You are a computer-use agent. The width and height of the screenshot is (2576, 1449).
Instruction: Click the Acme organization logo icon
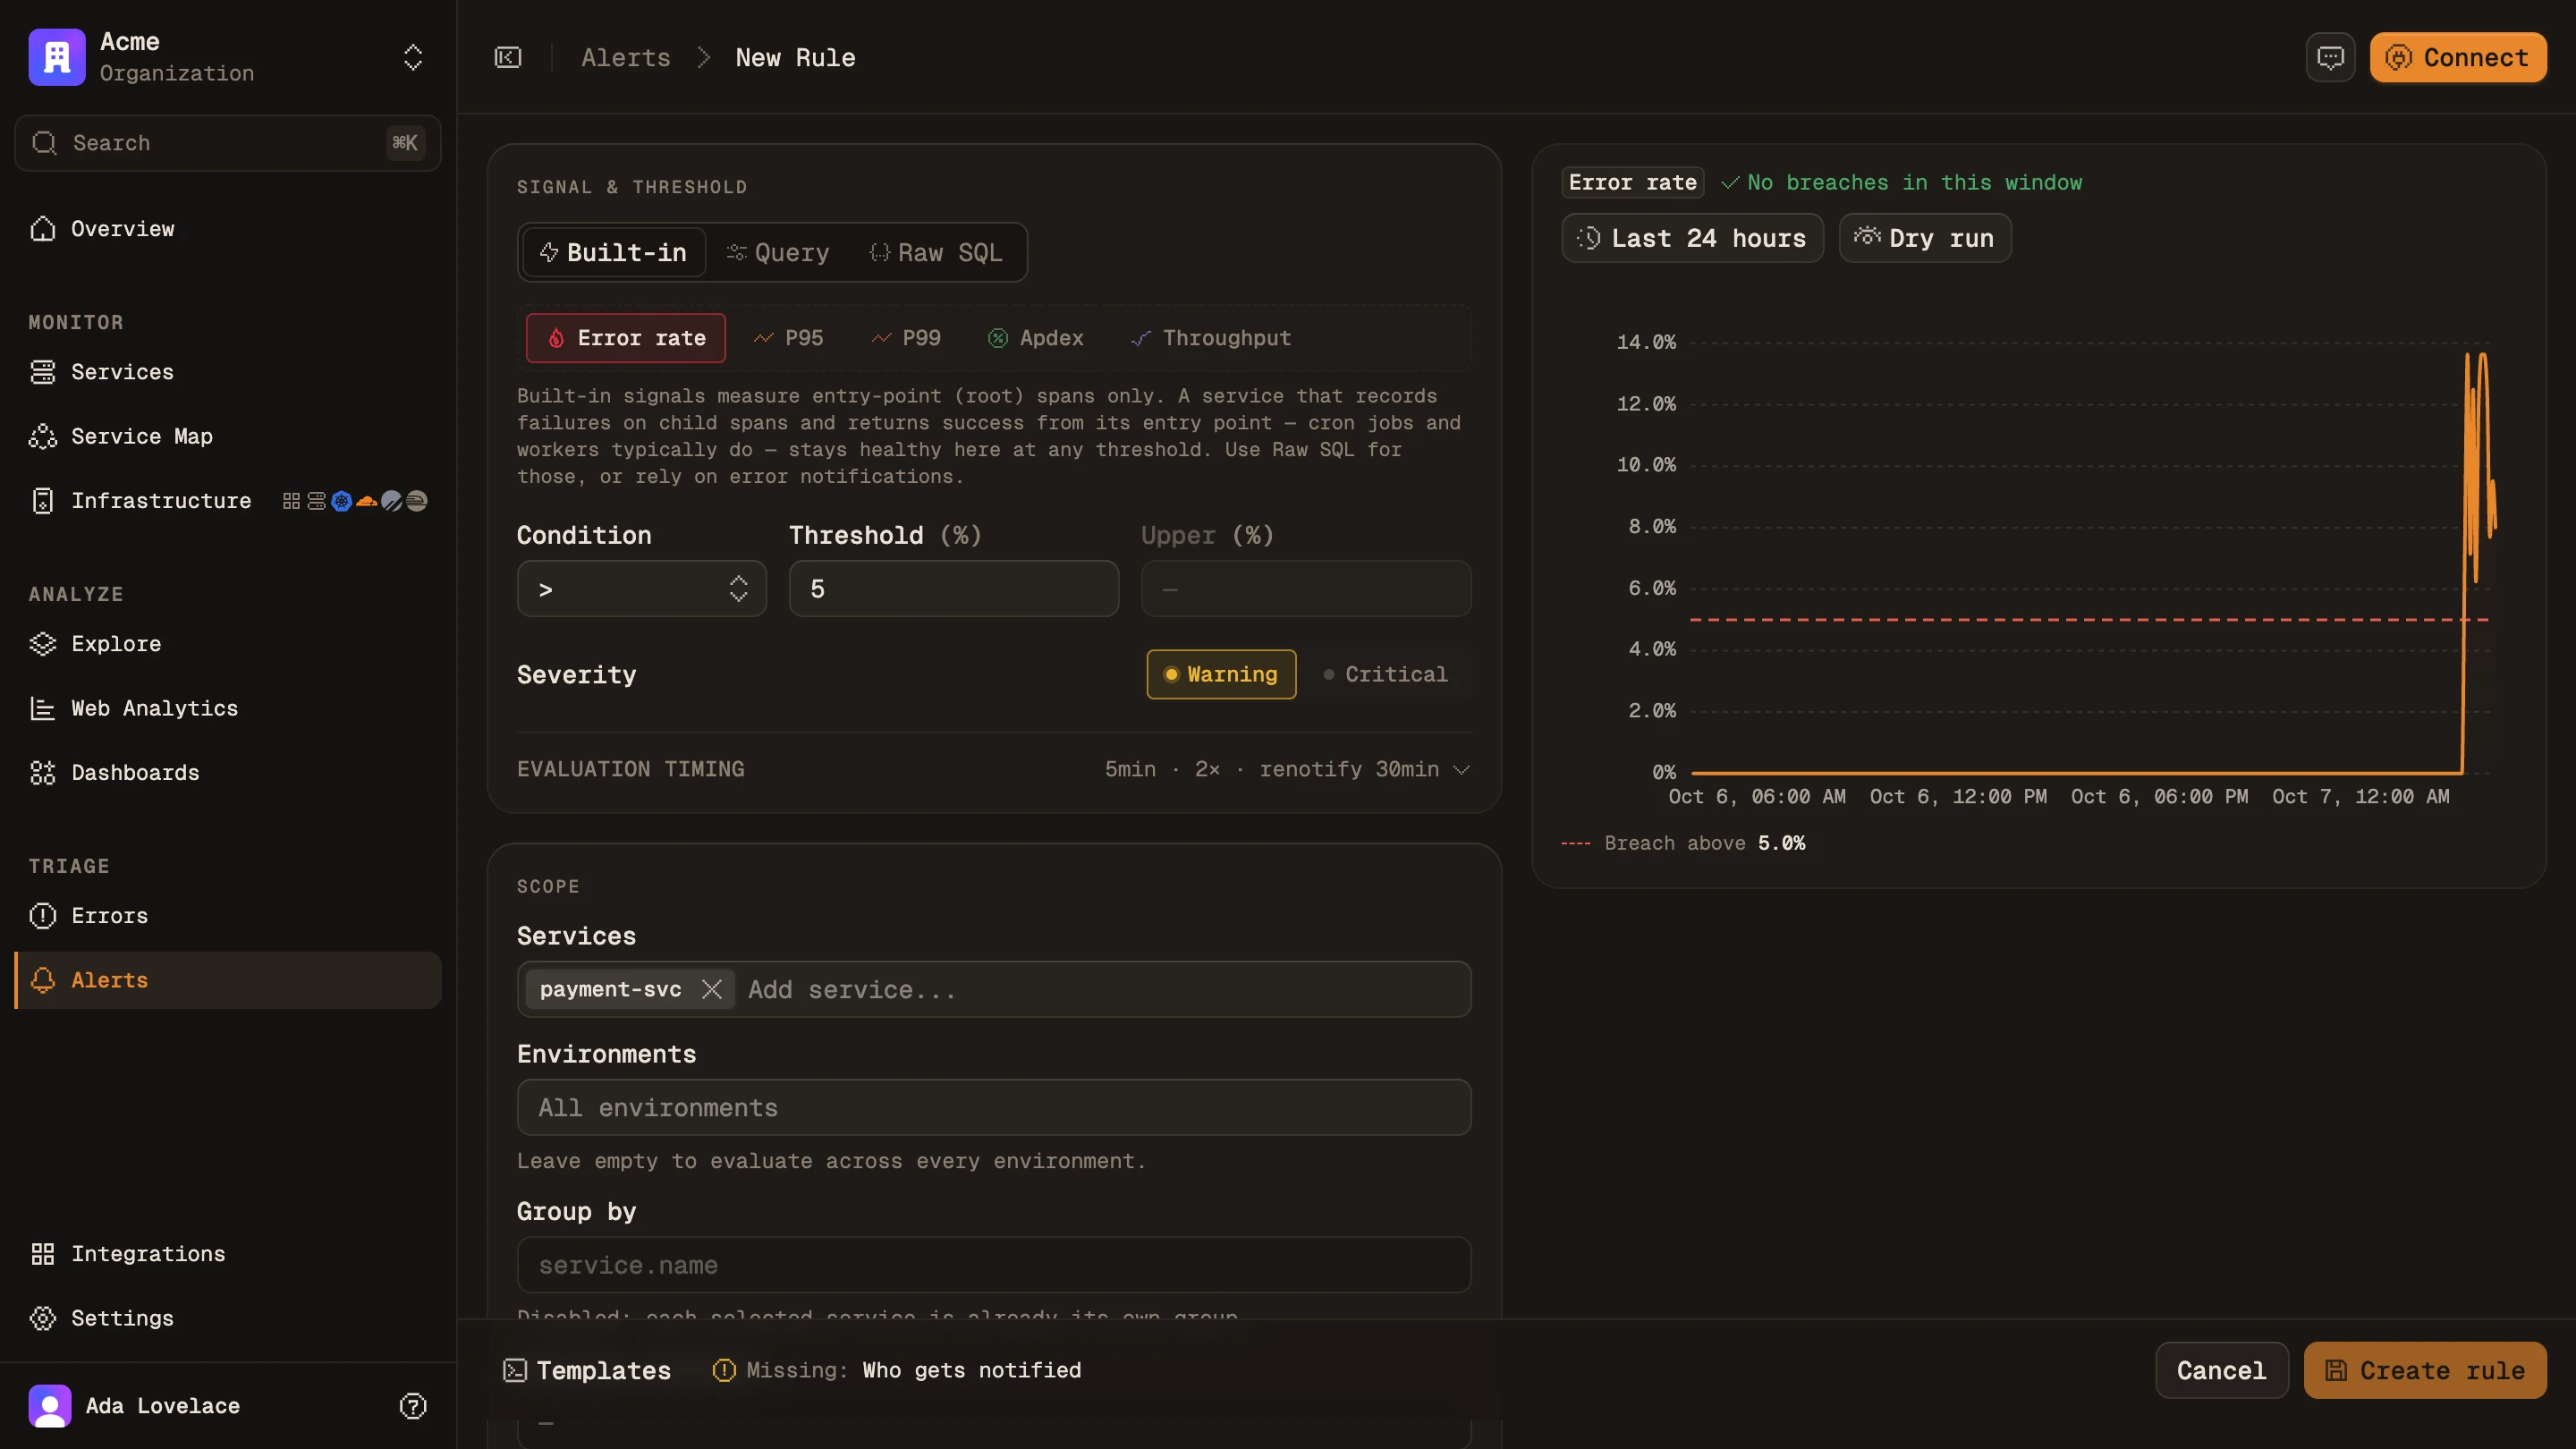pos(57,57)
